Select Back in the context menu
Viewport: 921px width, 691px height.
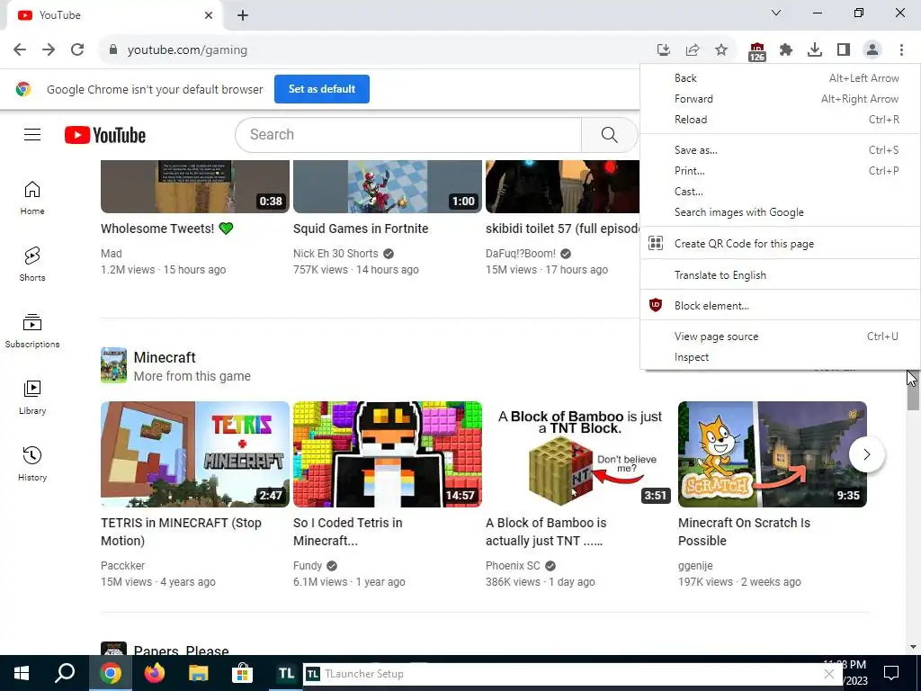[781, 78]
